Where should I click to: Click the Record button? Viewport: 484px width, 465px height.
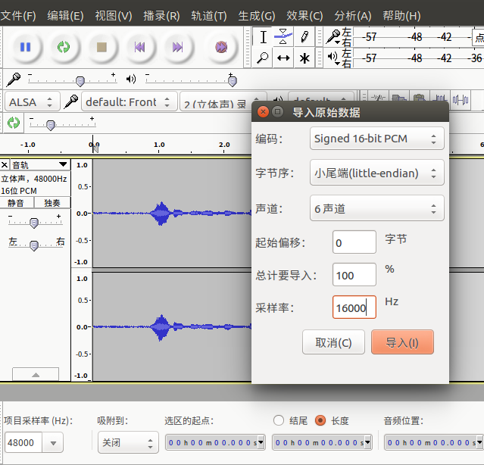click(221, 47)
